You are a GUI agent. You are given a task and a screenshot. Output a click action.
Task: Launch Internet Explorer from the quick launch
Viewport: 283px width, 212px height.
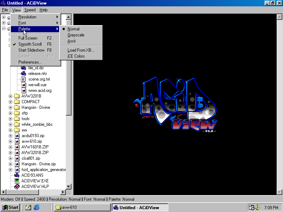click(36, 207)
